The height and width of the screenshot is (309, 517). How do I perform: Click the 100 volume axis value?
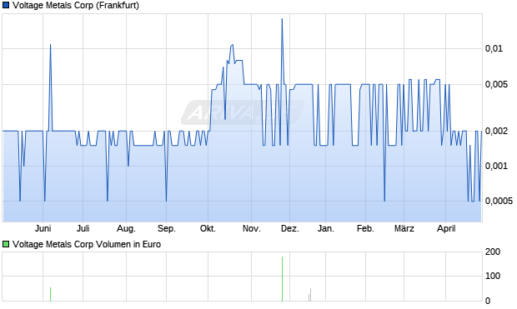(493, 276)
